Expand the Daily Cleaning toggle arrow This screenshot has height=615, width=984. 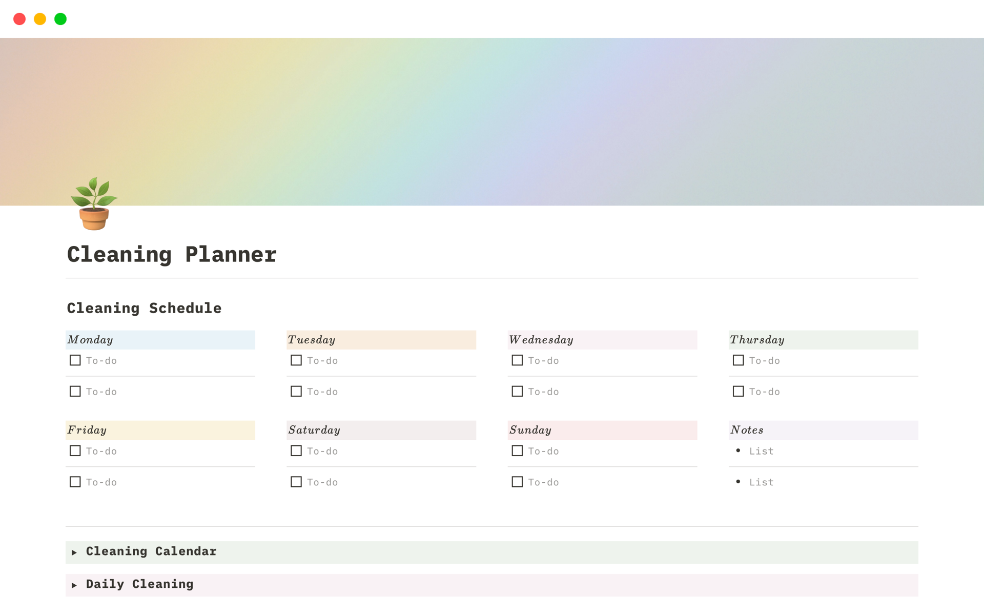coord(74,585)
